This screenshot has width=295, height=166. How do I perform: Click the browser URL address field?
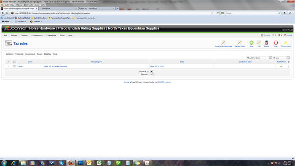pyautogui.click(x=112, y=13)
